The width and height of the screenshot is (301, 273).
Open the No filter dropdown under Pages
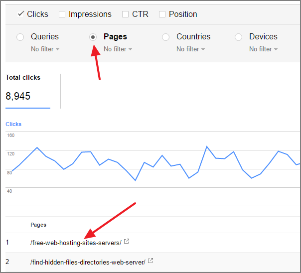click(118, 49)
